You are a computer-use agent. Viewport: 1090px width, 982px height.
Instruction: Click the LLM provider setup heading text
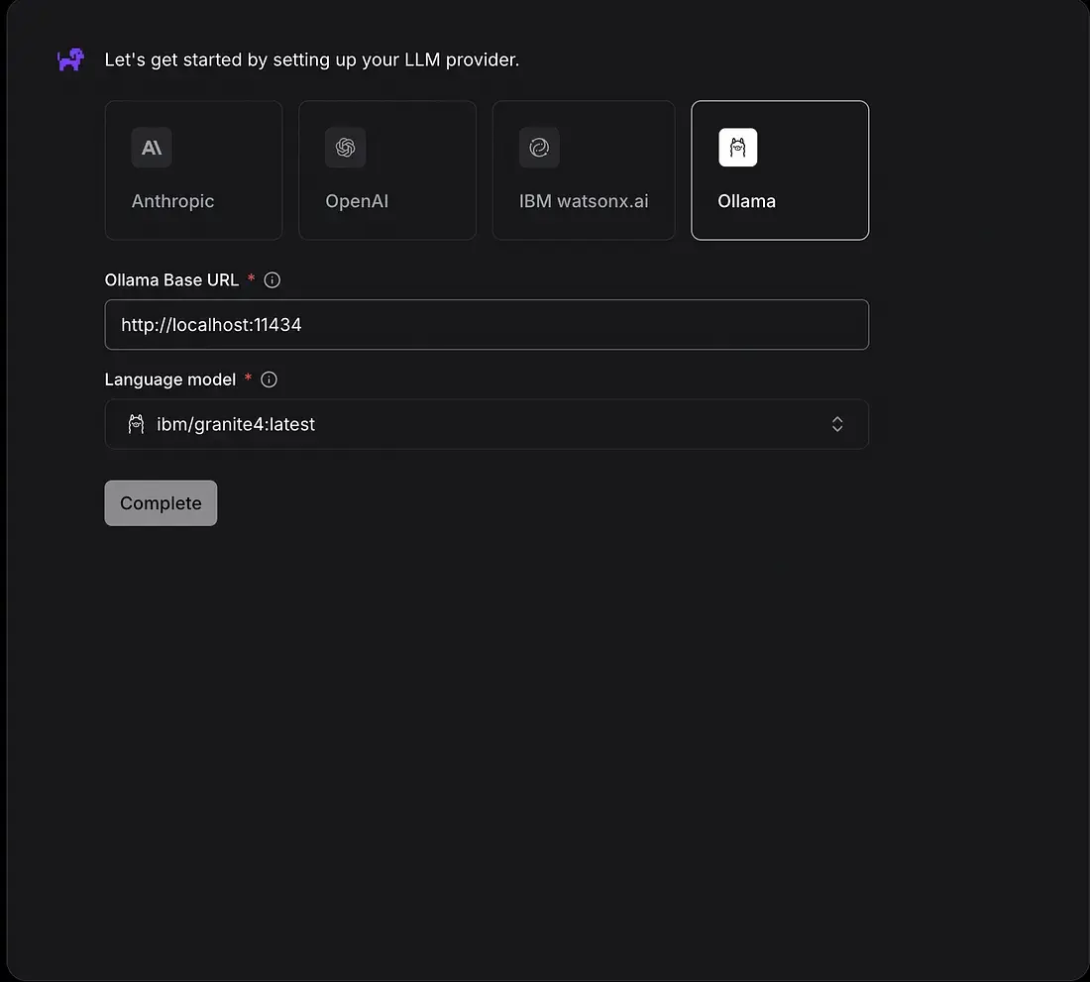point(312,60)
